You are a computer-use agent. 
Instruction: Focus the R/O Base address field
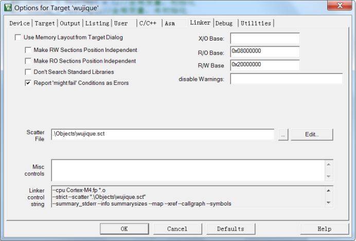coord(265,52)
